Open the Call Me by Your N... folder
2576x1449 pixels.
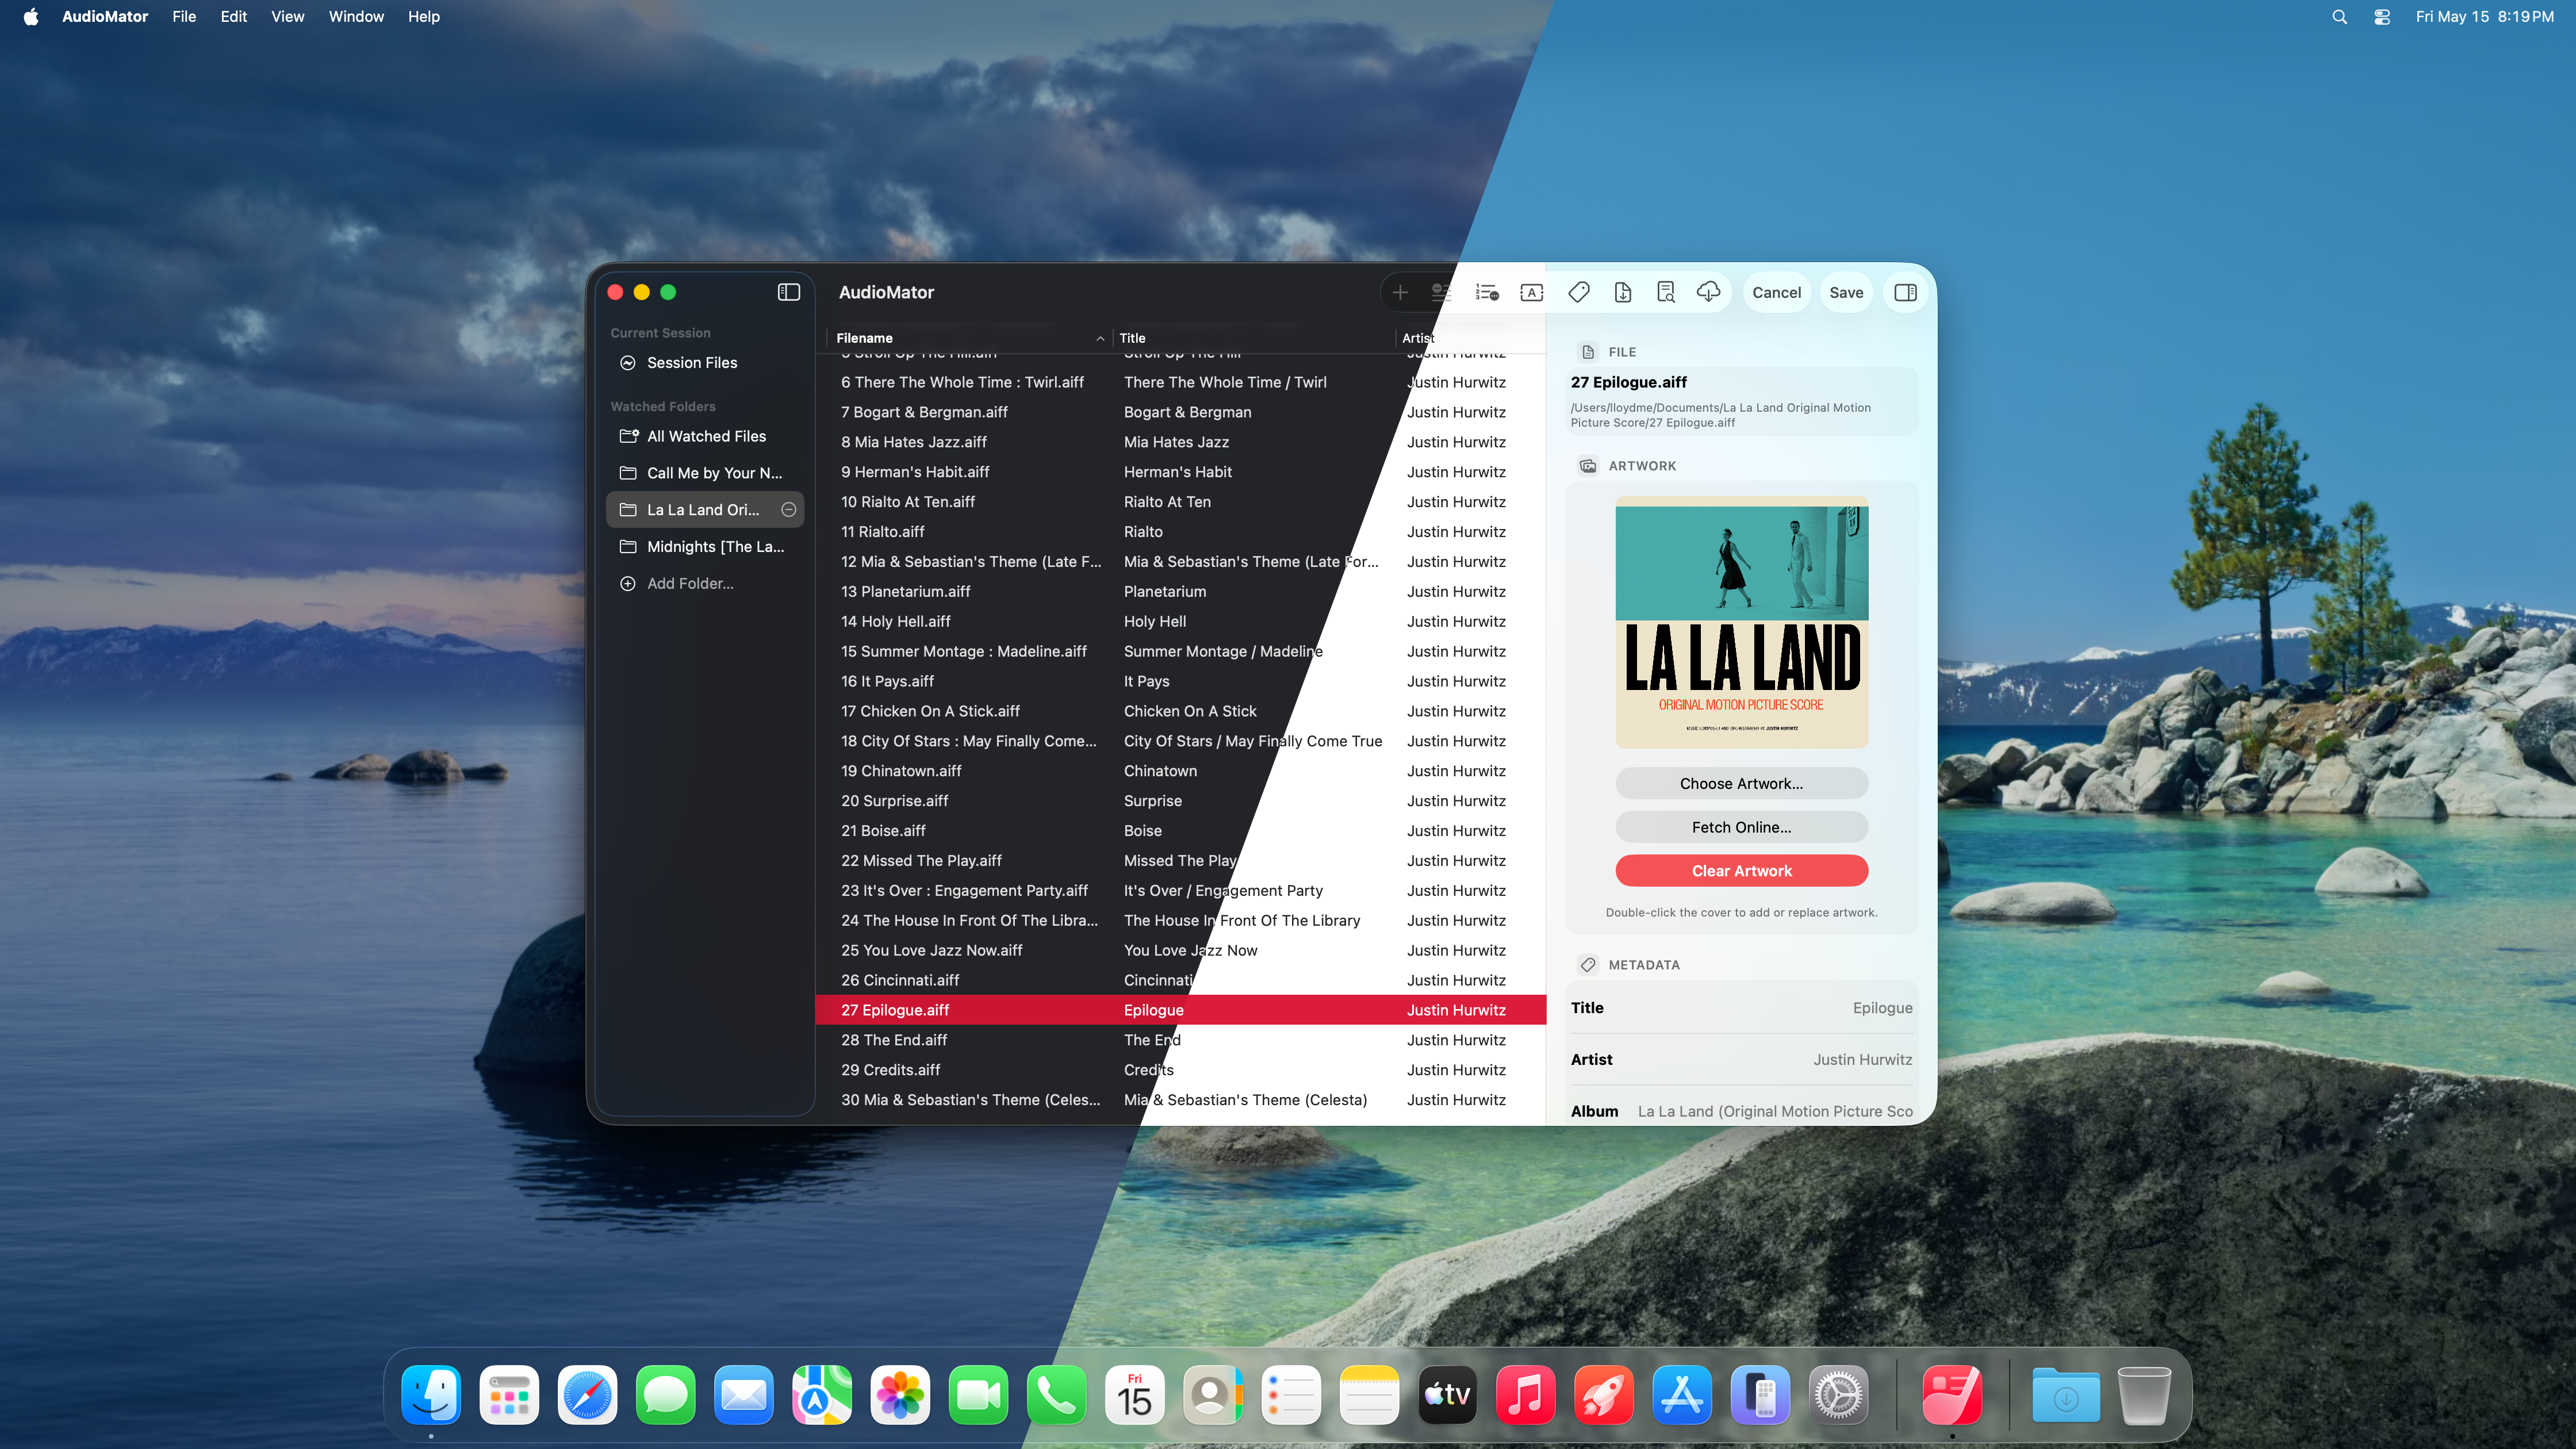(704, 473)
